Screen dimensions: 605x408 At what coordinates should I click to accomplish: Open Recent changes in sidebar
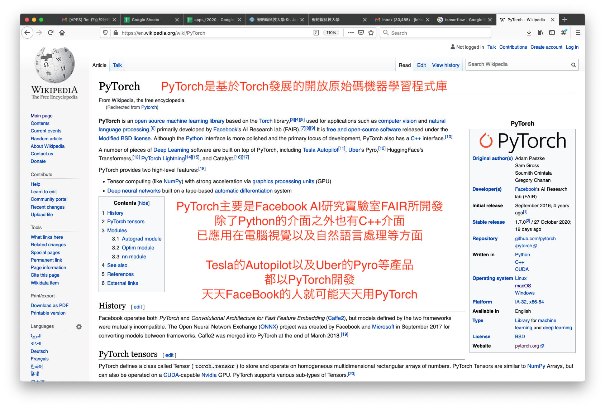click(48, 207)
